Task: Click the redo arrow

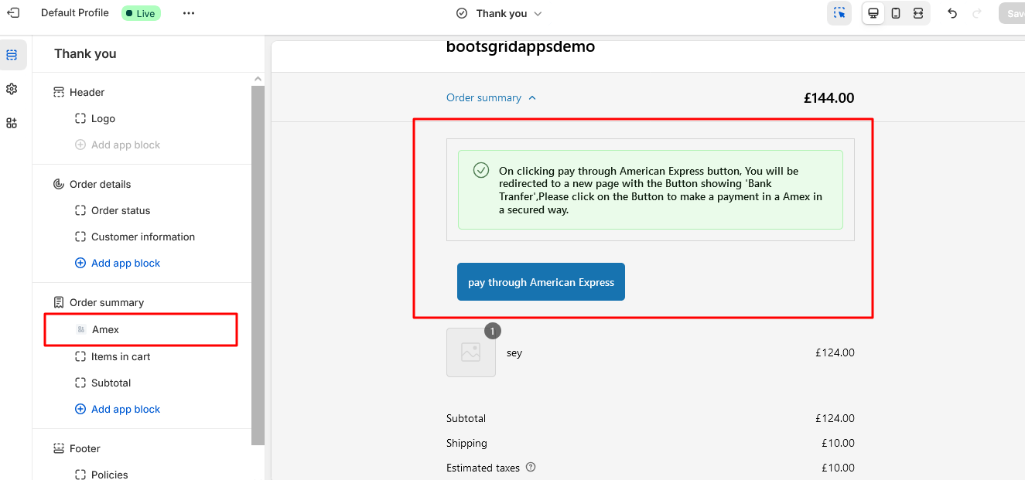Action: click(x=977, y=13)
